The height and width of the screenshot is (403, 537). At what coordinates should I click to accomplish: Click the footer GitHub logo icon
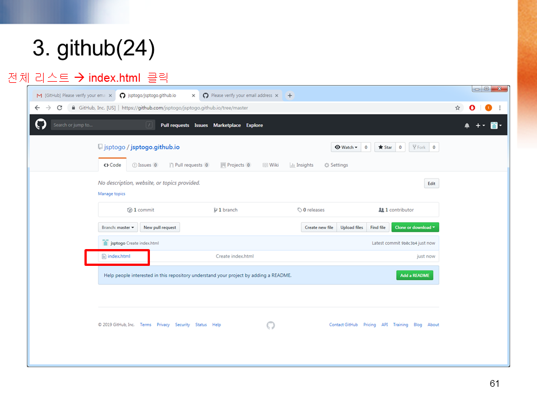271,325
